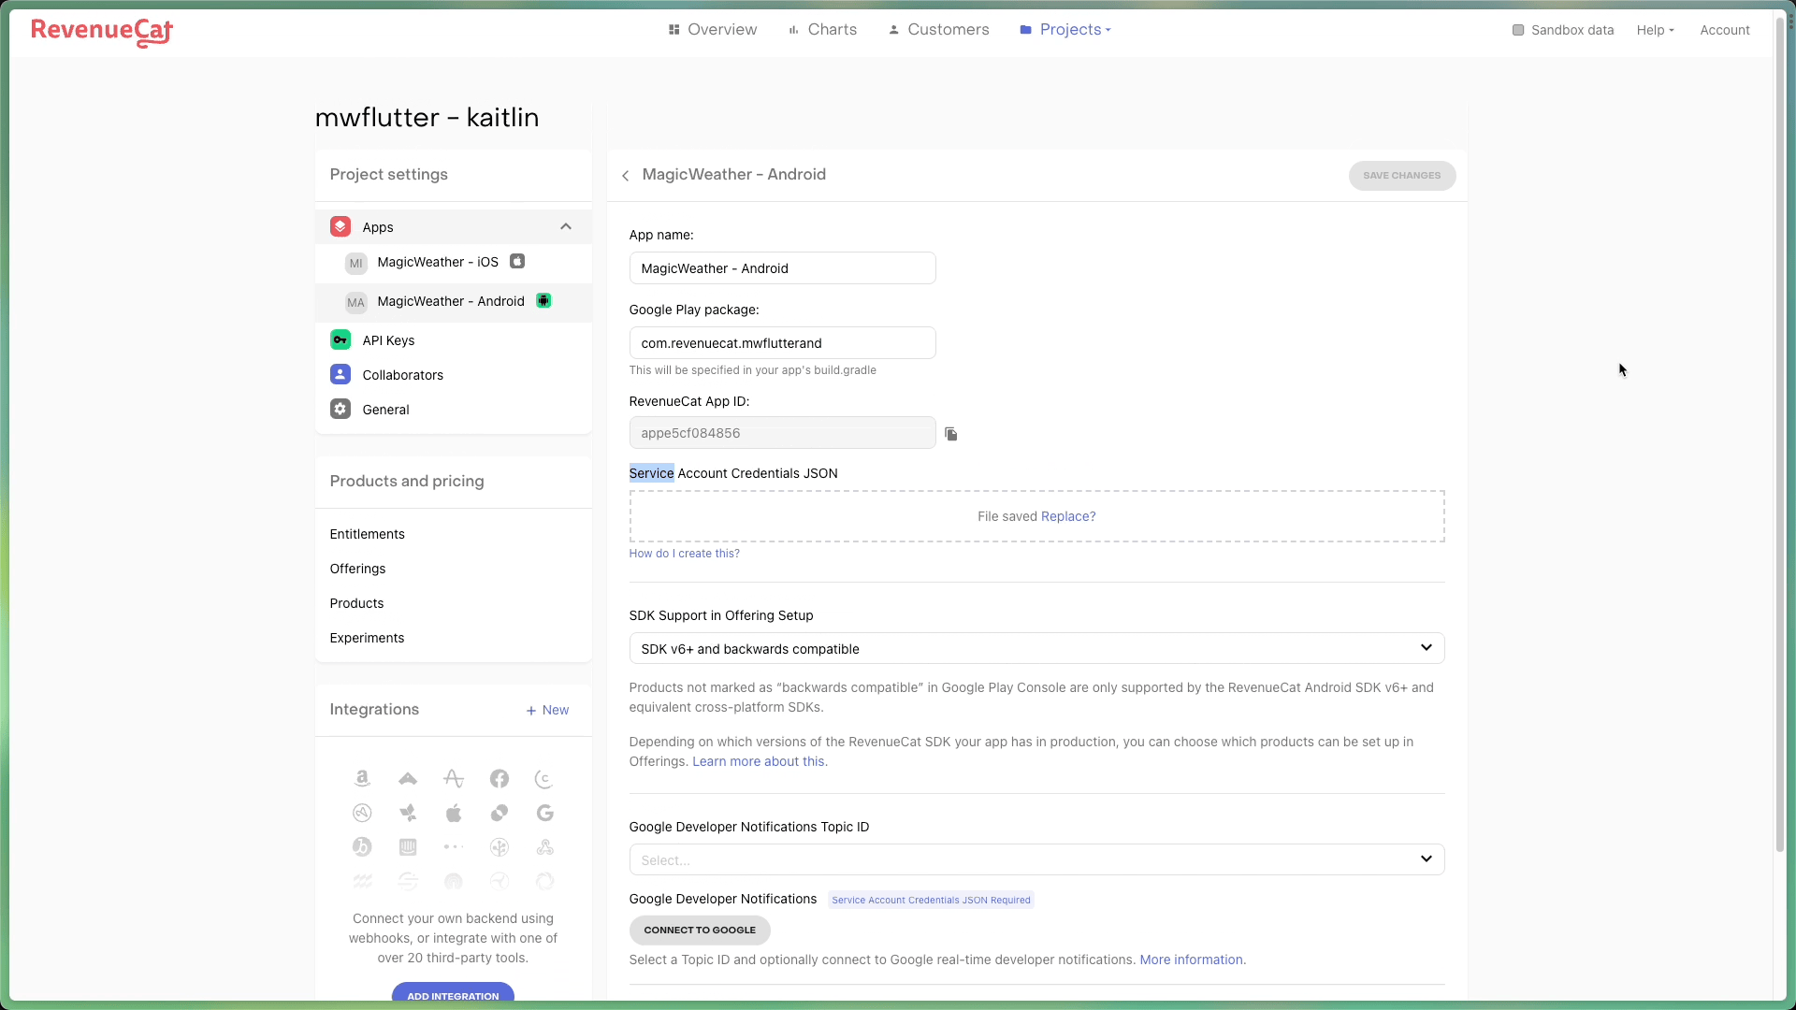Click the Projects menu item
This screenshot has height=1010, width=1796.
click(x=1069, y=30)
